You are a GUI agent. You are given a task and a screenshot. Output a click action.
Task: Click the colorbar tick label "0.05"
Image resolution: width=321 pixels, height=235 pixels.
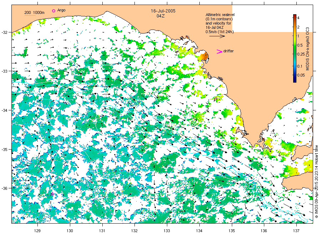(x=301, y=75)
